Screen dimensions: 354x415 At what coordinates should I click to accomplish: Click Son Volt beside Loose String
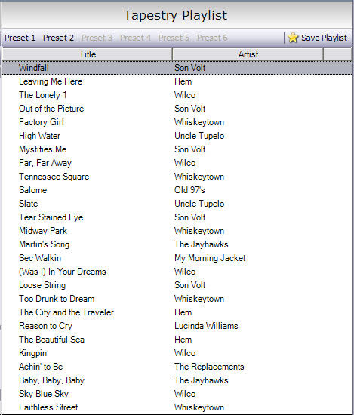[x=190, y=285]
